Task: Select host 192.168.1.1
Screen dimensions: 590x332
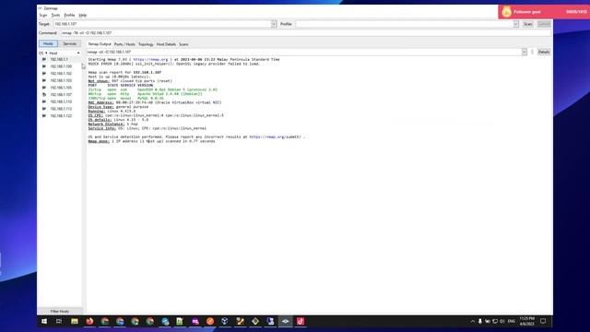Action: (59, 59)
